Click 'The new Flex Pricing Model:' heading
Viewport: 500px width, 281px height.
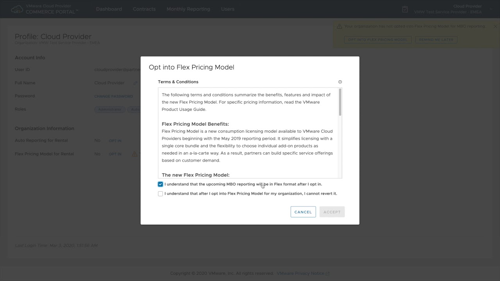(x=196, y=175)
